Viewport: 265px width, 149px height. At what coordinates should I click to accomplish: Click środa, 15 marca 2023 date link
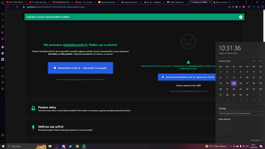[228, 53]
